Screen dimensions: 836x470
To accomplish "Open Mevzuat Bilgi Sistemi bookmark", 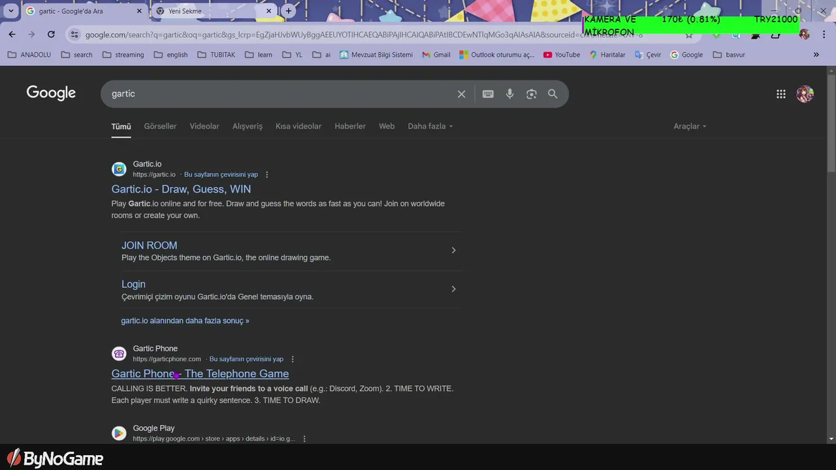I will pyautogui.click(x=376, y=55).
